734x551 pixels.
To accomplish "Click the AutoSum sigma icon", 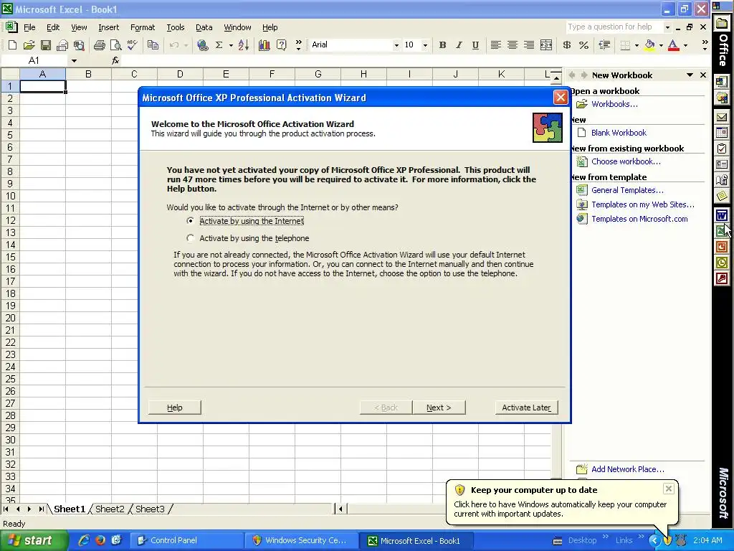I will 219,45.
